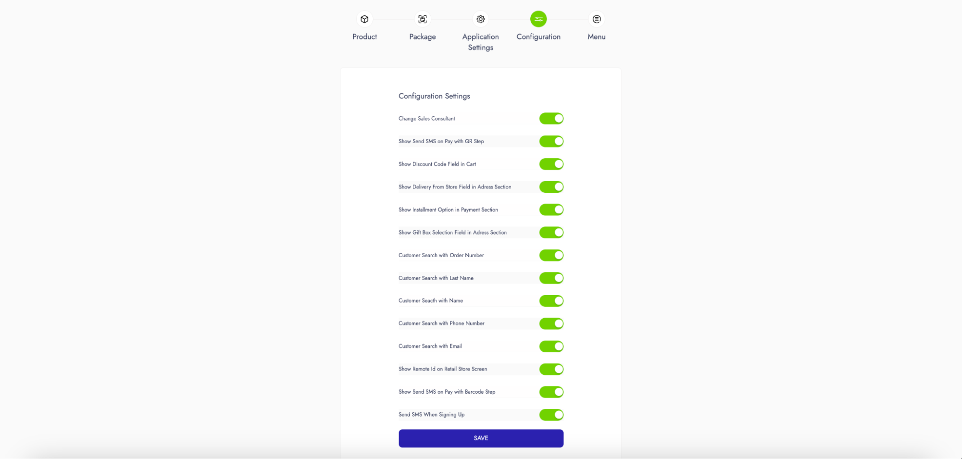Image resolution: width=962 pixels, height=459 pixels.
Task: Disable Customer Search with Order Number
Action: click(551, 255)
